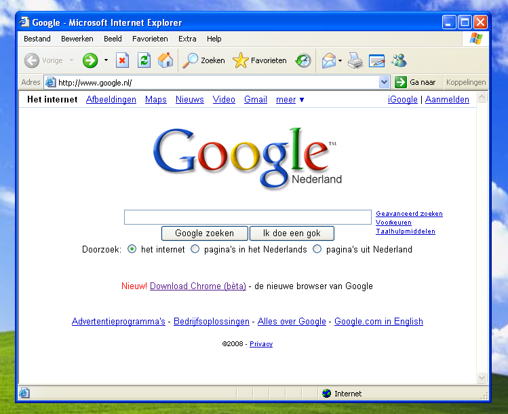Select "pagina's in het Nederlands" radio option

[195, 249]
